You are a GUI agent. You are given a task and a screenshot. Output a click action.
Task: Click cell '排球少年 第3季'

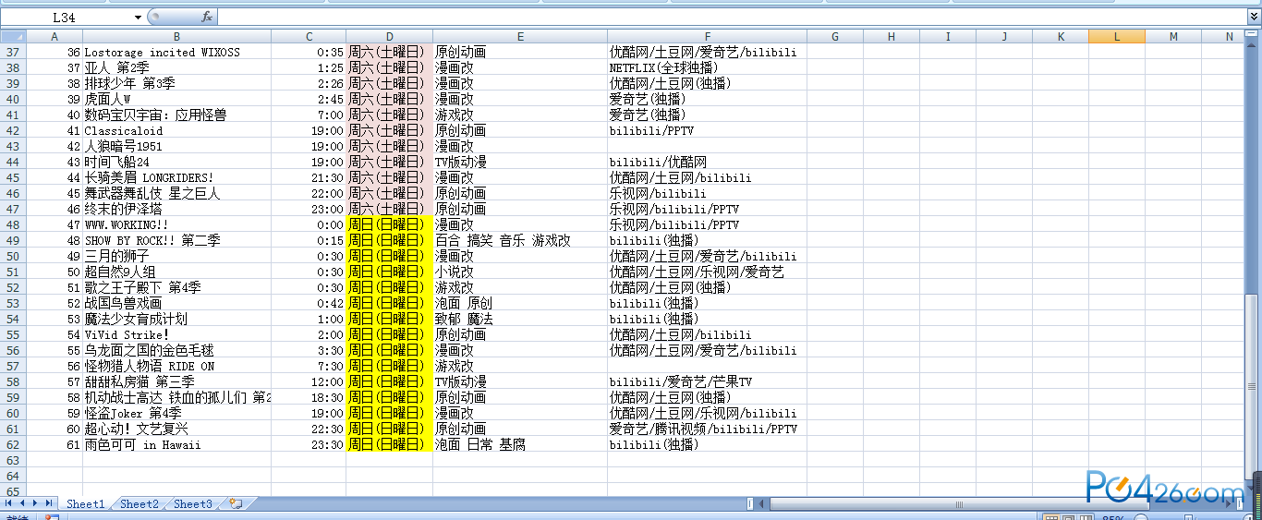(177, 83)
